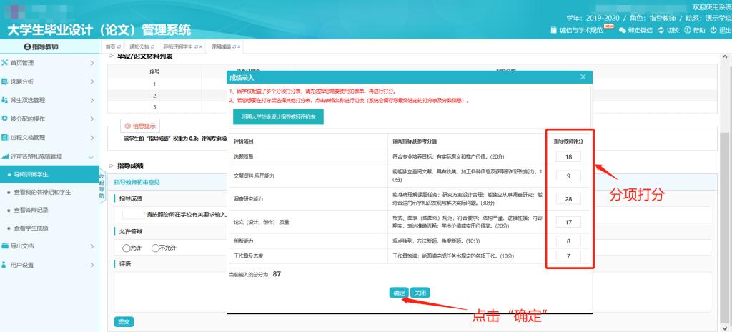Click the 信息提示 speaker icon
This screenshot has height=332, width=732.
[128, 126]
